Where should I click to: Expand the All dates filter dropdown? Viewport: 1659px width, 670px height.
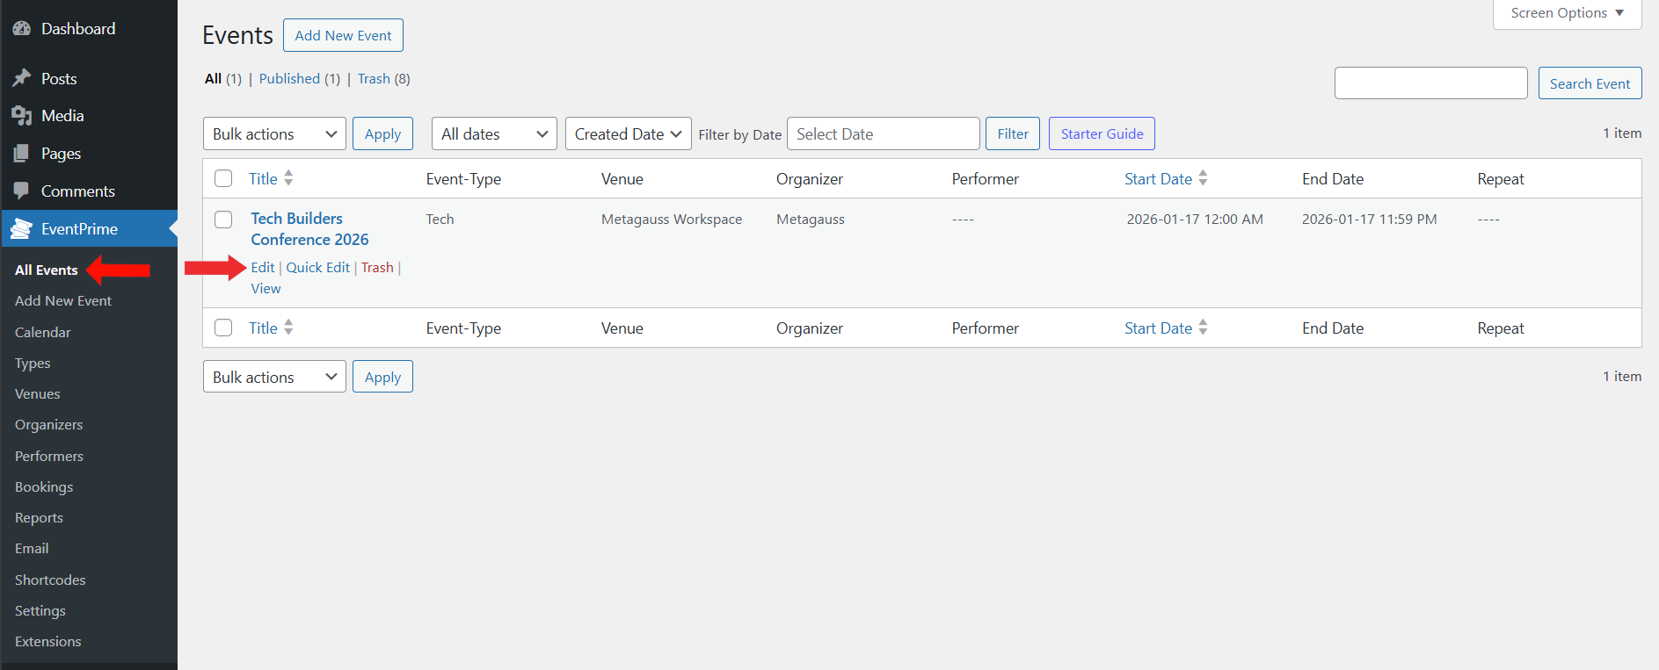(494, 133)
